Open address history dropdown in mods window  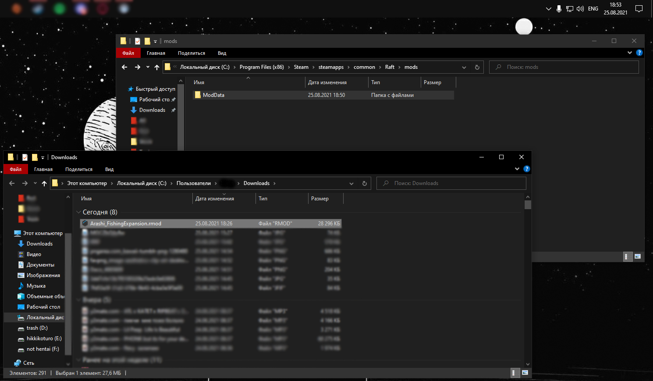point(464,67)
